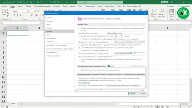The height and width of the screenshot is (108, 192).
Task: Open the font size 11 dropdown
Action: (33, 11)
